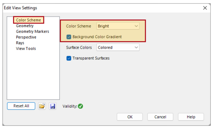Open saved view settings with folder icon
This screenshot has width=214, height=128.
42,106
